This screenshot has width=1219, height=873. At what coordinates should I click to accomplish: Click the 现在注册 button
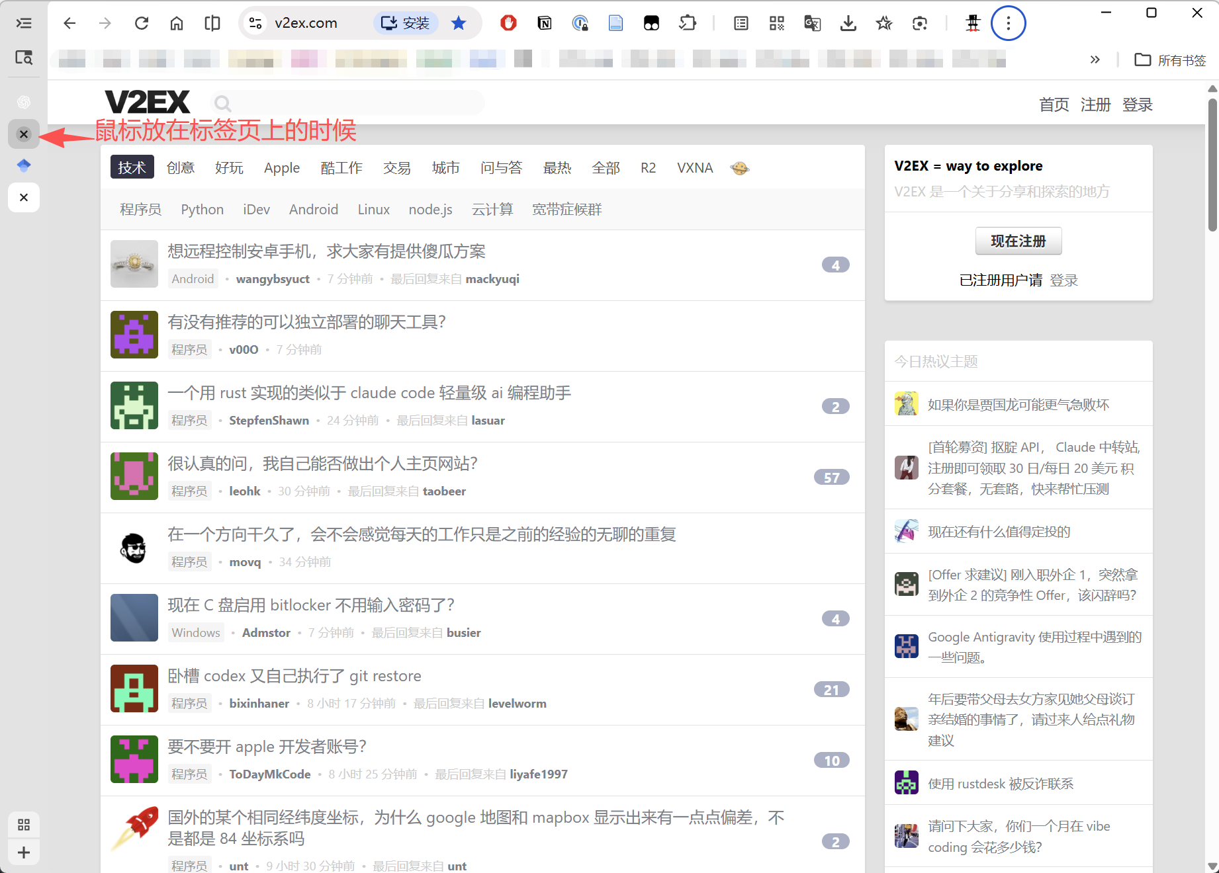coord(1018,241)
